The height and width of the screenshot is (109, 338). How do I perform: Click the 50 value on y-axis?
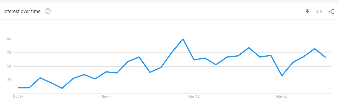[x=9, y=66]
